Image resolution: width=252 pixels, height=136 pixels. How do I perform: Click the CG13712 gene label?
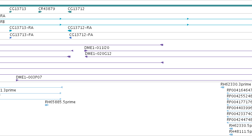click(76, 9)
